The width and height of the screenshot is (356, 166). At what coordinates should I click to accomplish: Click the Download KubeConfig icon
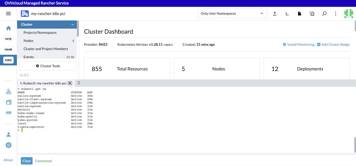coord(299,13)
